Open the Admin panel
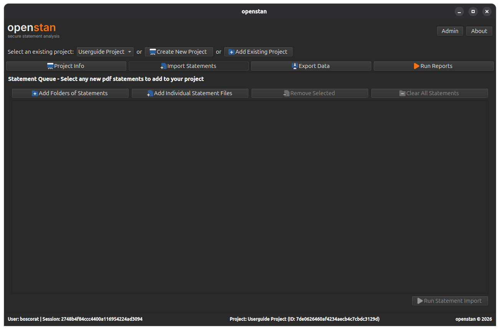The height and width of the screenshot is (330, 500). [x=450, y=31]
